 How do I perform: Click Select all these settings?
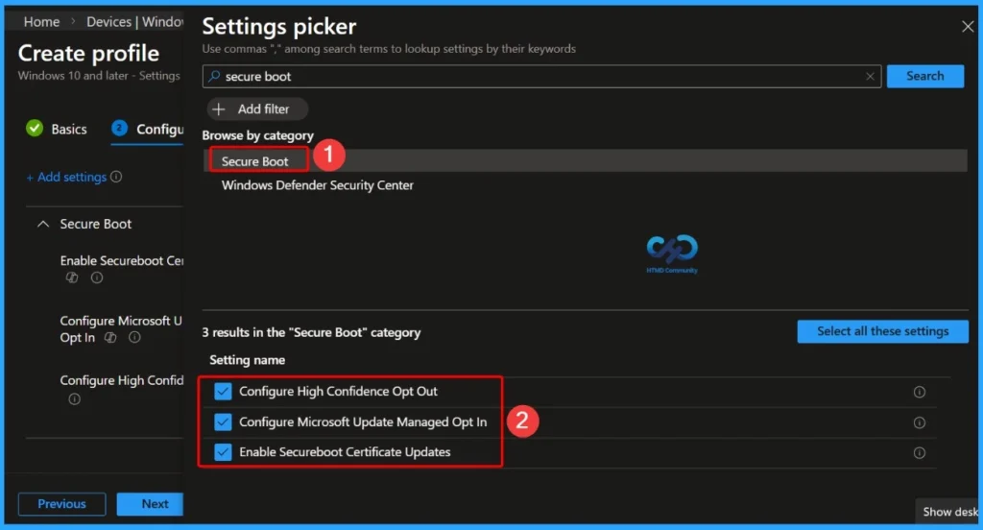pos(883,331)
